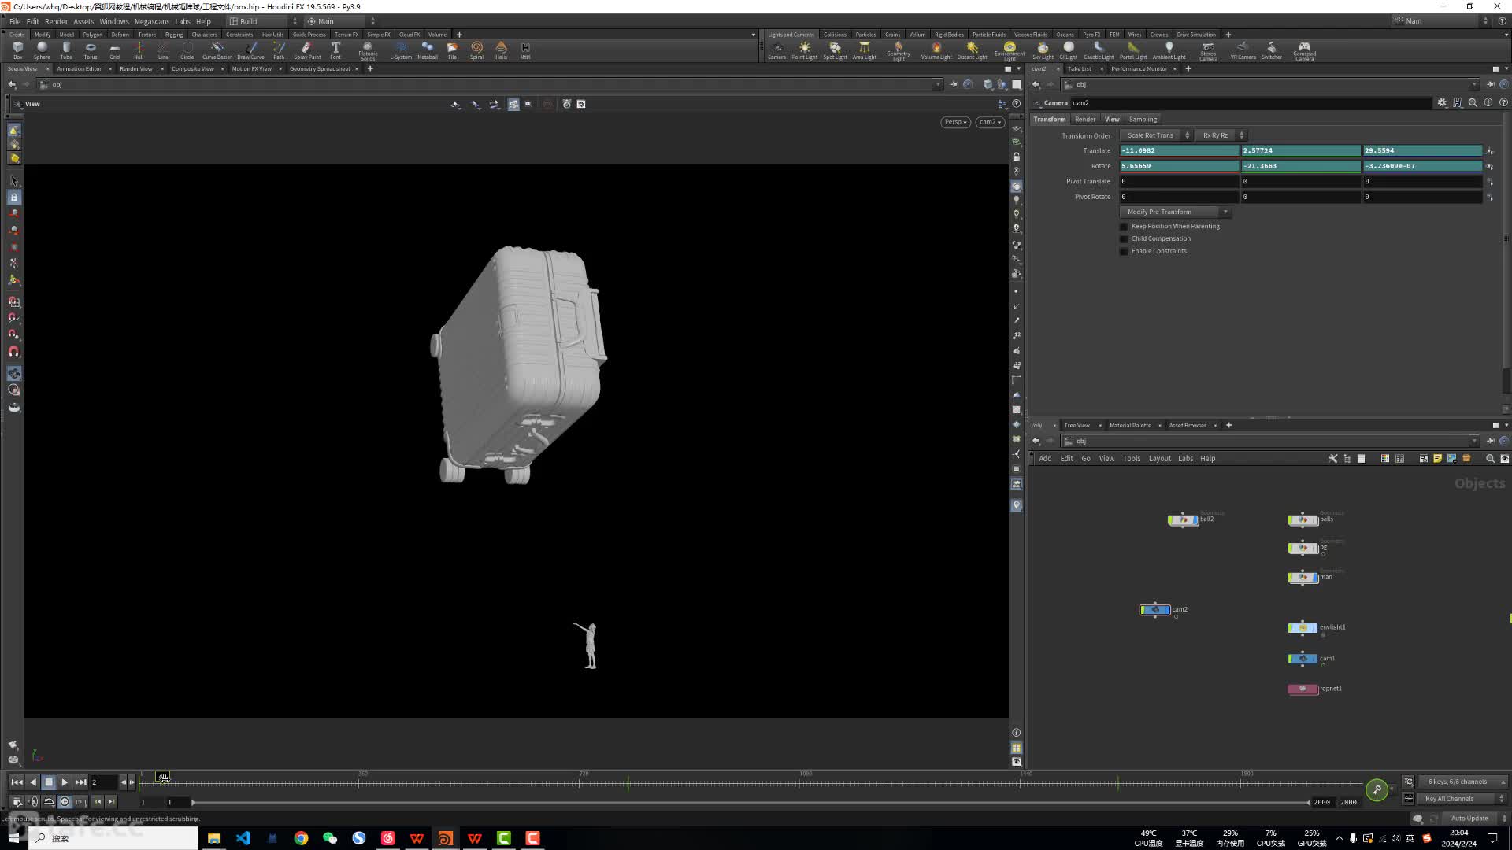Create an Area Light
The height and width of the screenshot is (850, 1512).
864,50
